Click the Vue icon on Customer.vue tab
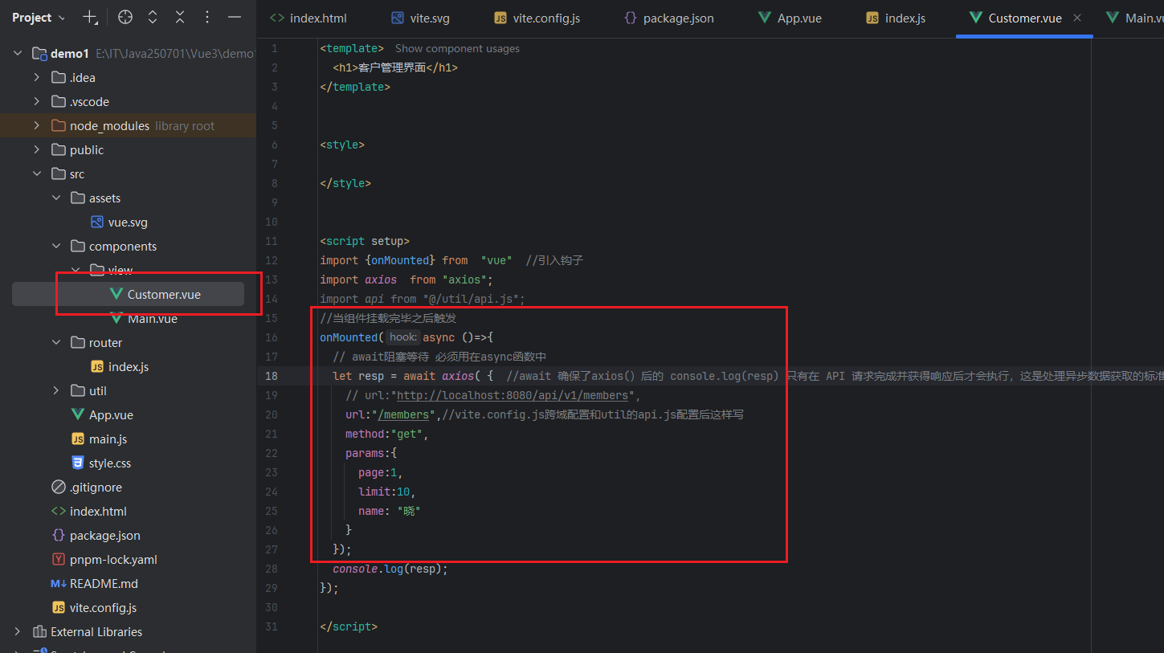The height and width of the screenshot is (653, 1164). (x=975, y=18)
